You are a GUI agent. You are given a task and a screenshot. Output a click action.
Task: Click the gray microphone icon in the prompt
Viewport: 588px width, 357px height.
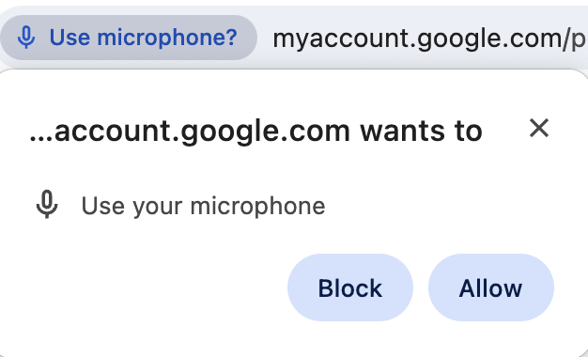click(x=47, y=205)
